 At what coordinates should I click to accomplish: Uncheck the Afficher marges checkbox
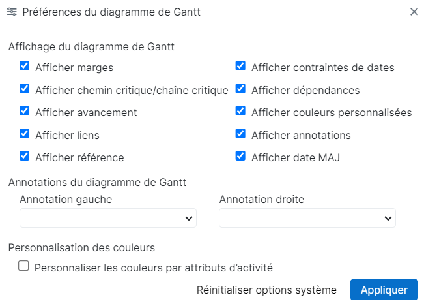click(25, 67)
